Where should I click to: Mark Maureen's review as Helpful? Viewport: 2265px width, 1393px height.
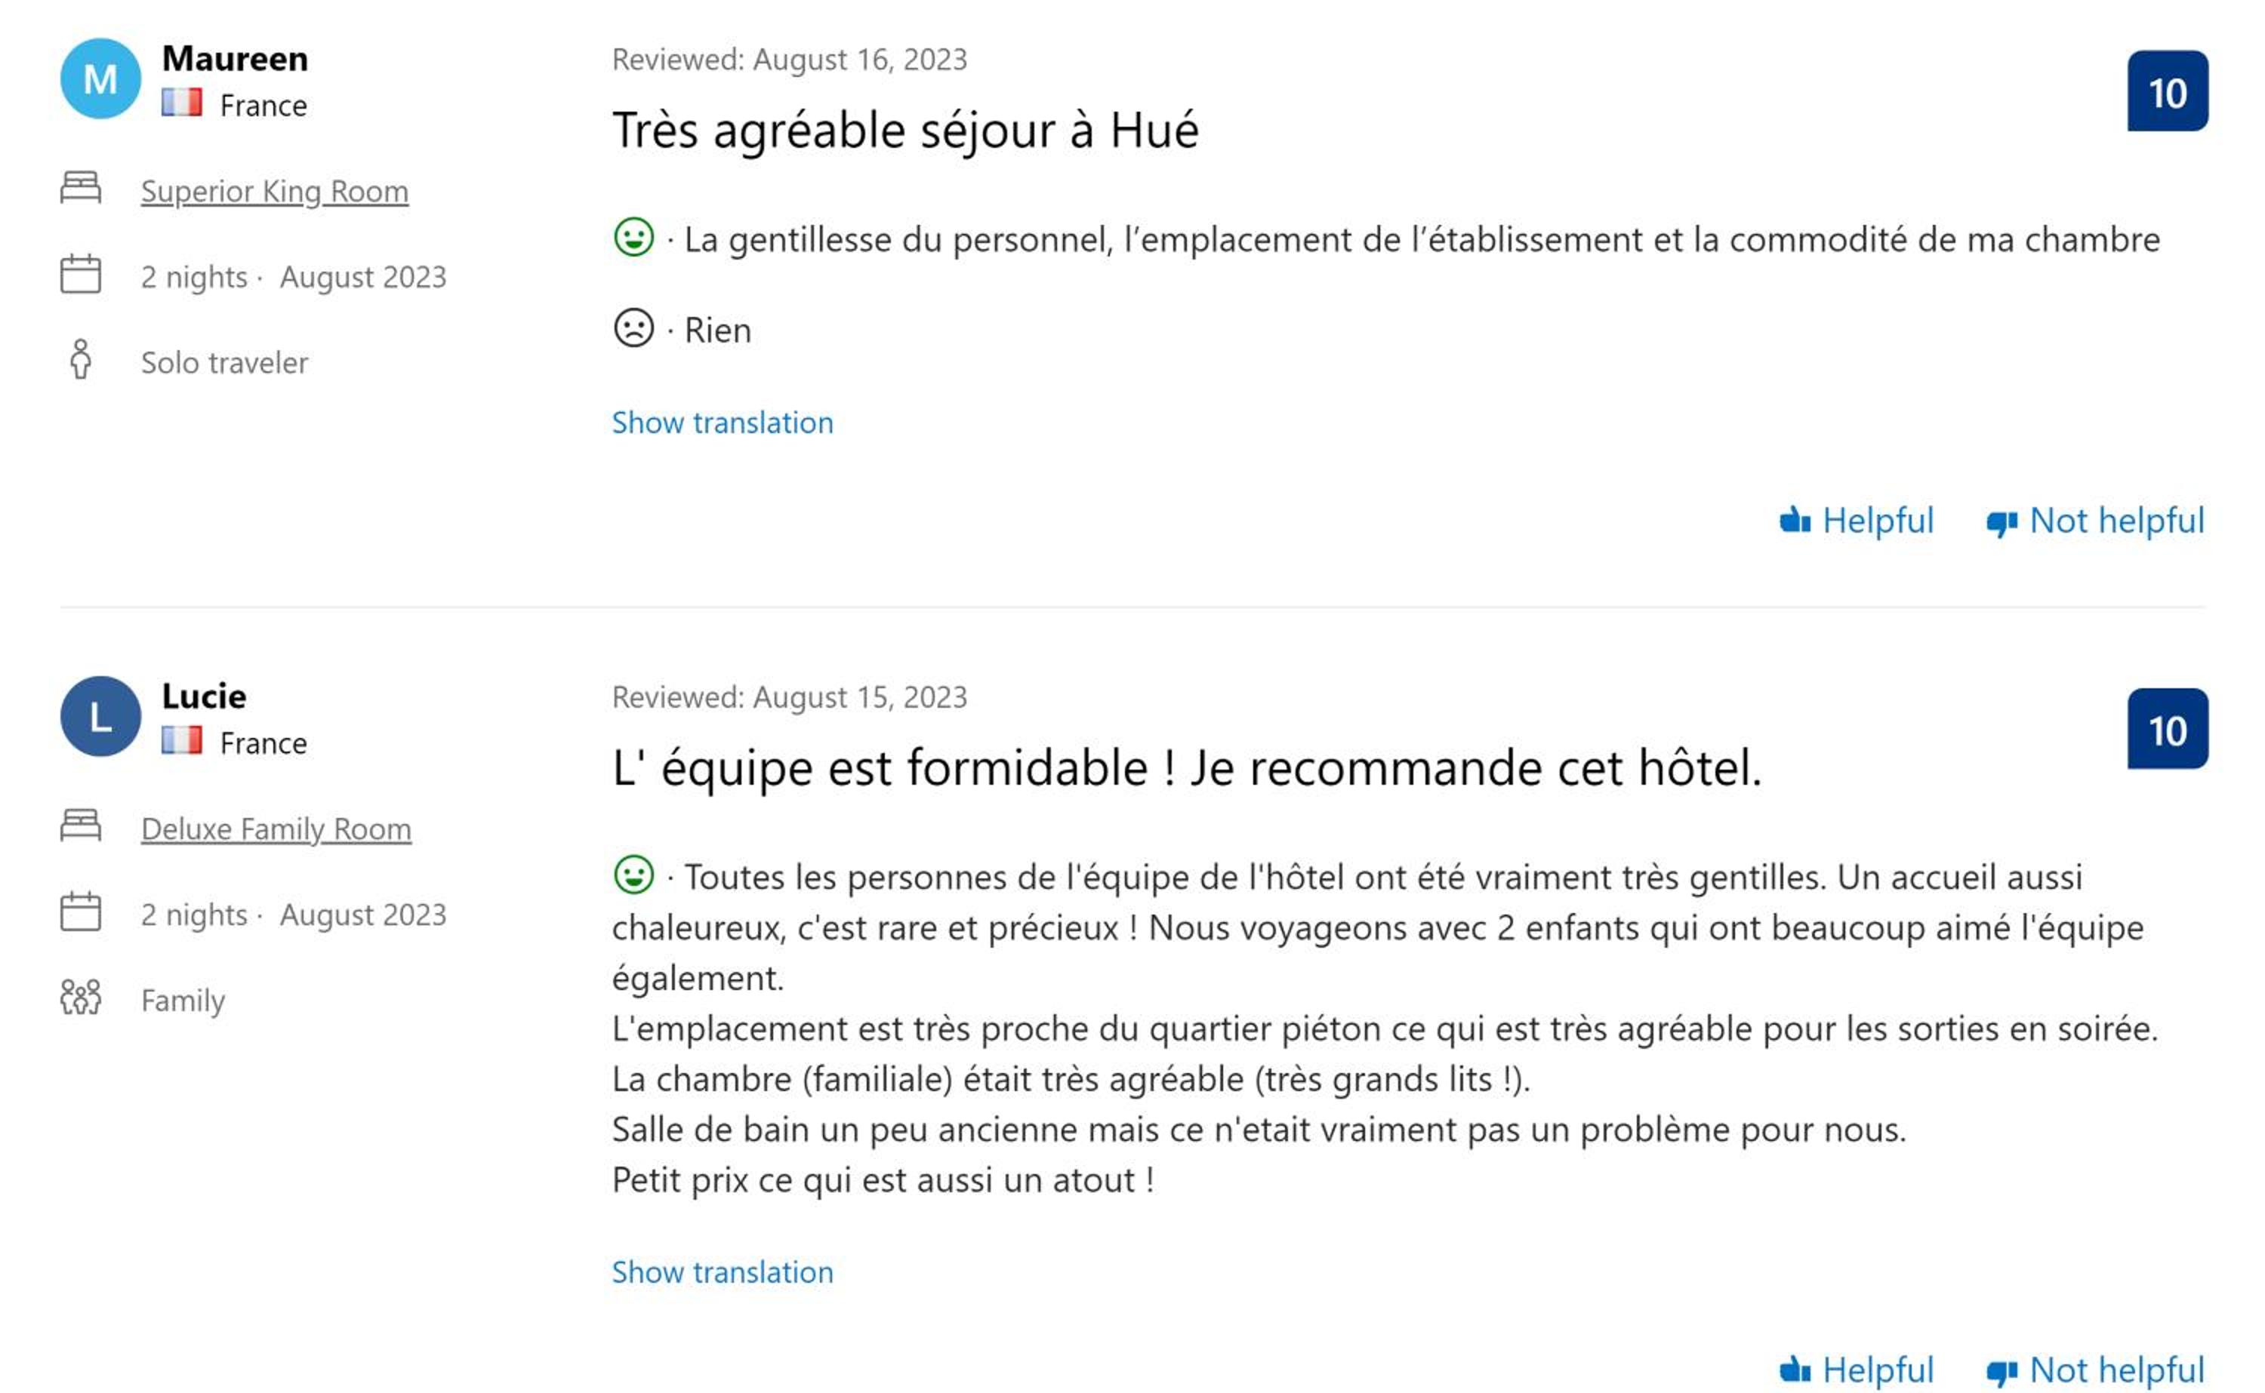click(x=1857, y=521)
